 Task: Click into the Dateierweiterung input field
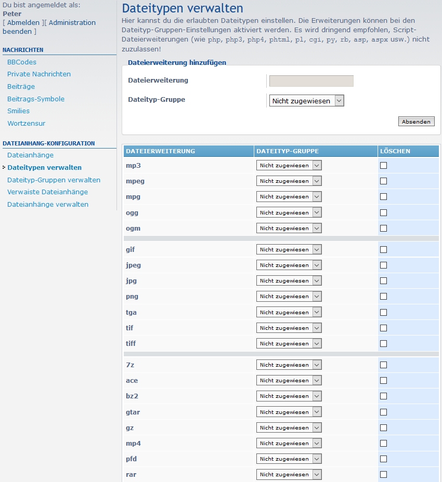(x=311, y=81)
